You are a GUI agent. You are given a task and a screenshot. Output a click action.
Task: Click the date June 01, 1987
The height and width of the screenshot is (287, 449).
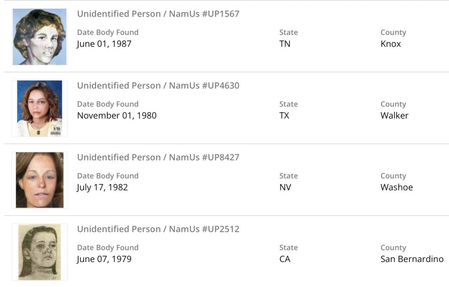(104, 44)
